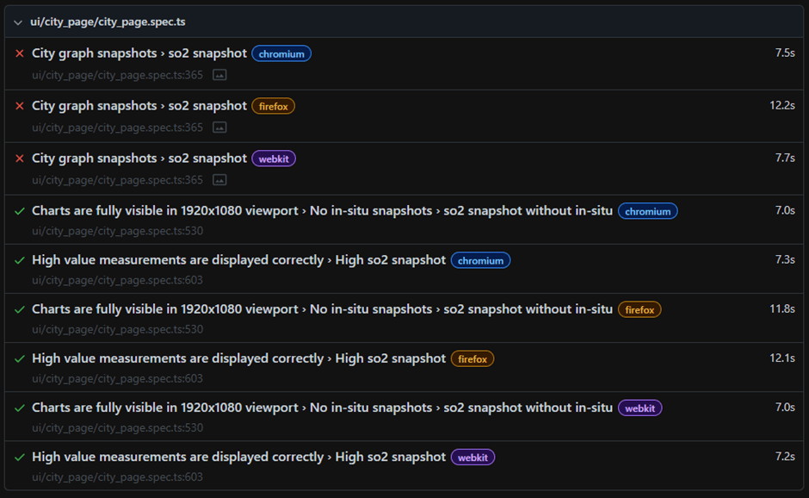809x498 pixels.
Task: Filter by firefox badge on failed so2 snapshot
Action: coord(273,106)
